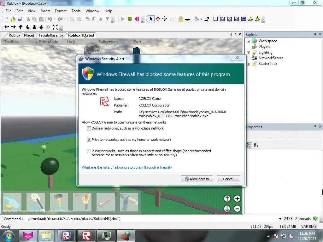Open the Insert menu
Image resolution: width=323 pixels, height=242 pixels.
click(45, 11)
